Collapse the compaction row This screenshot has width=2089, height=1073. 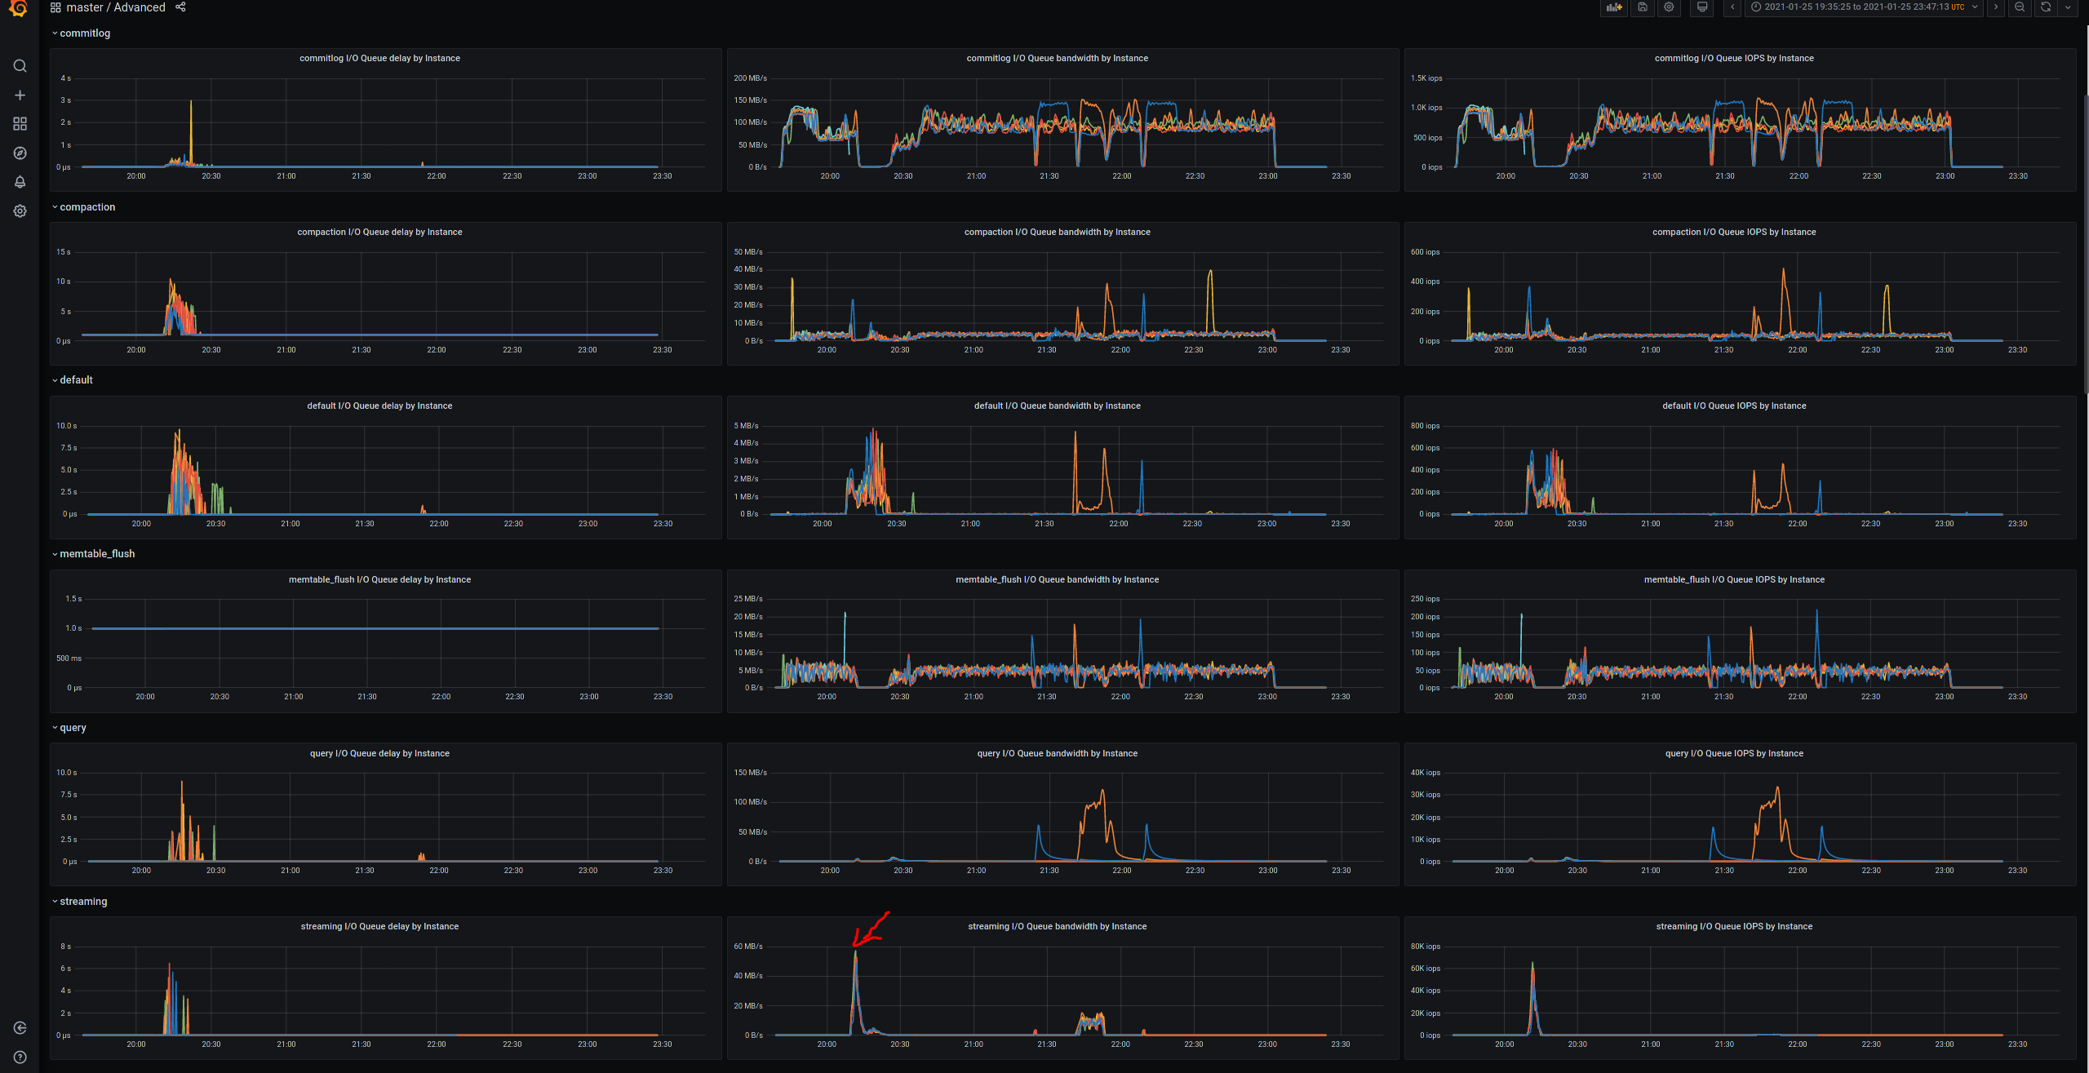point(83,207)
